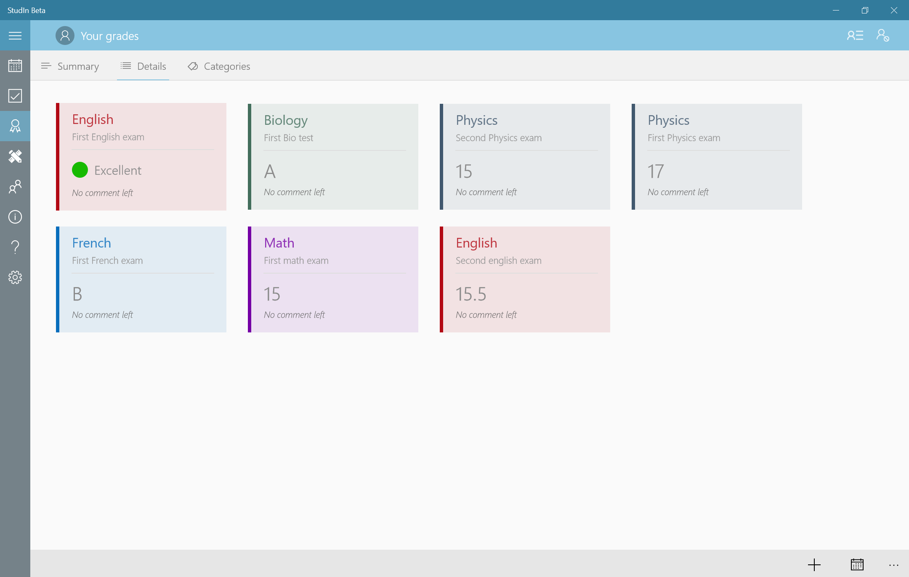Switch to the Summary tab
This screenshot has width=909, height=577.
coord(70,66)
